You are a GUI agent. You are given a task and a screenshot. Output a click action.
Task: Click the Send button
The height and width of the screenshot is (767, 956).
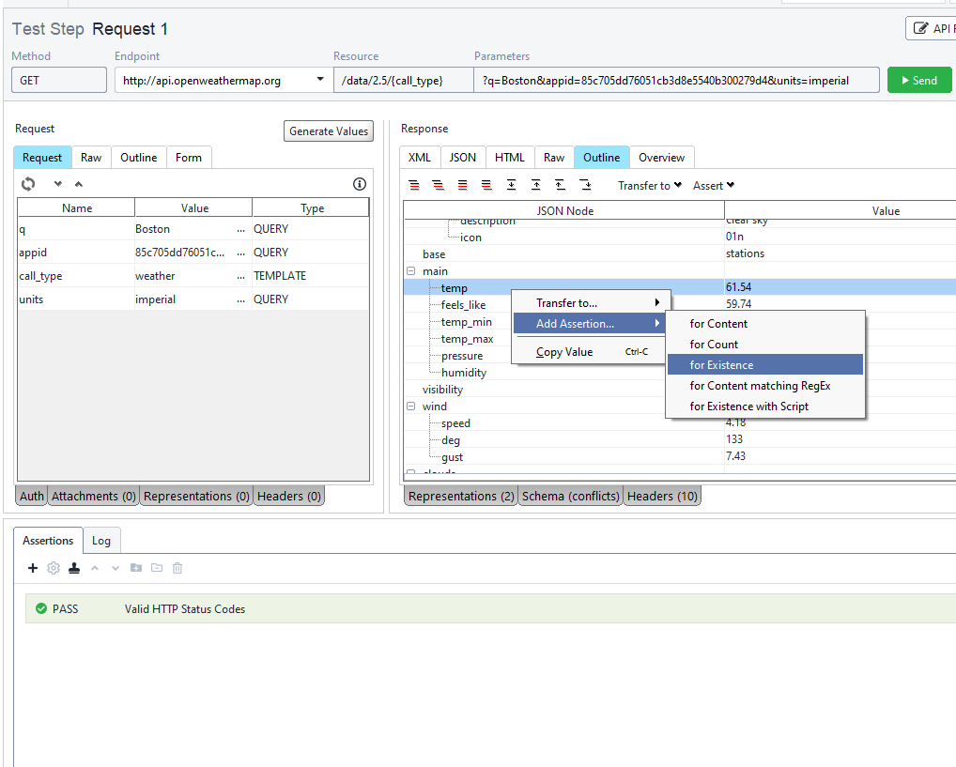[x=919, y=79]
